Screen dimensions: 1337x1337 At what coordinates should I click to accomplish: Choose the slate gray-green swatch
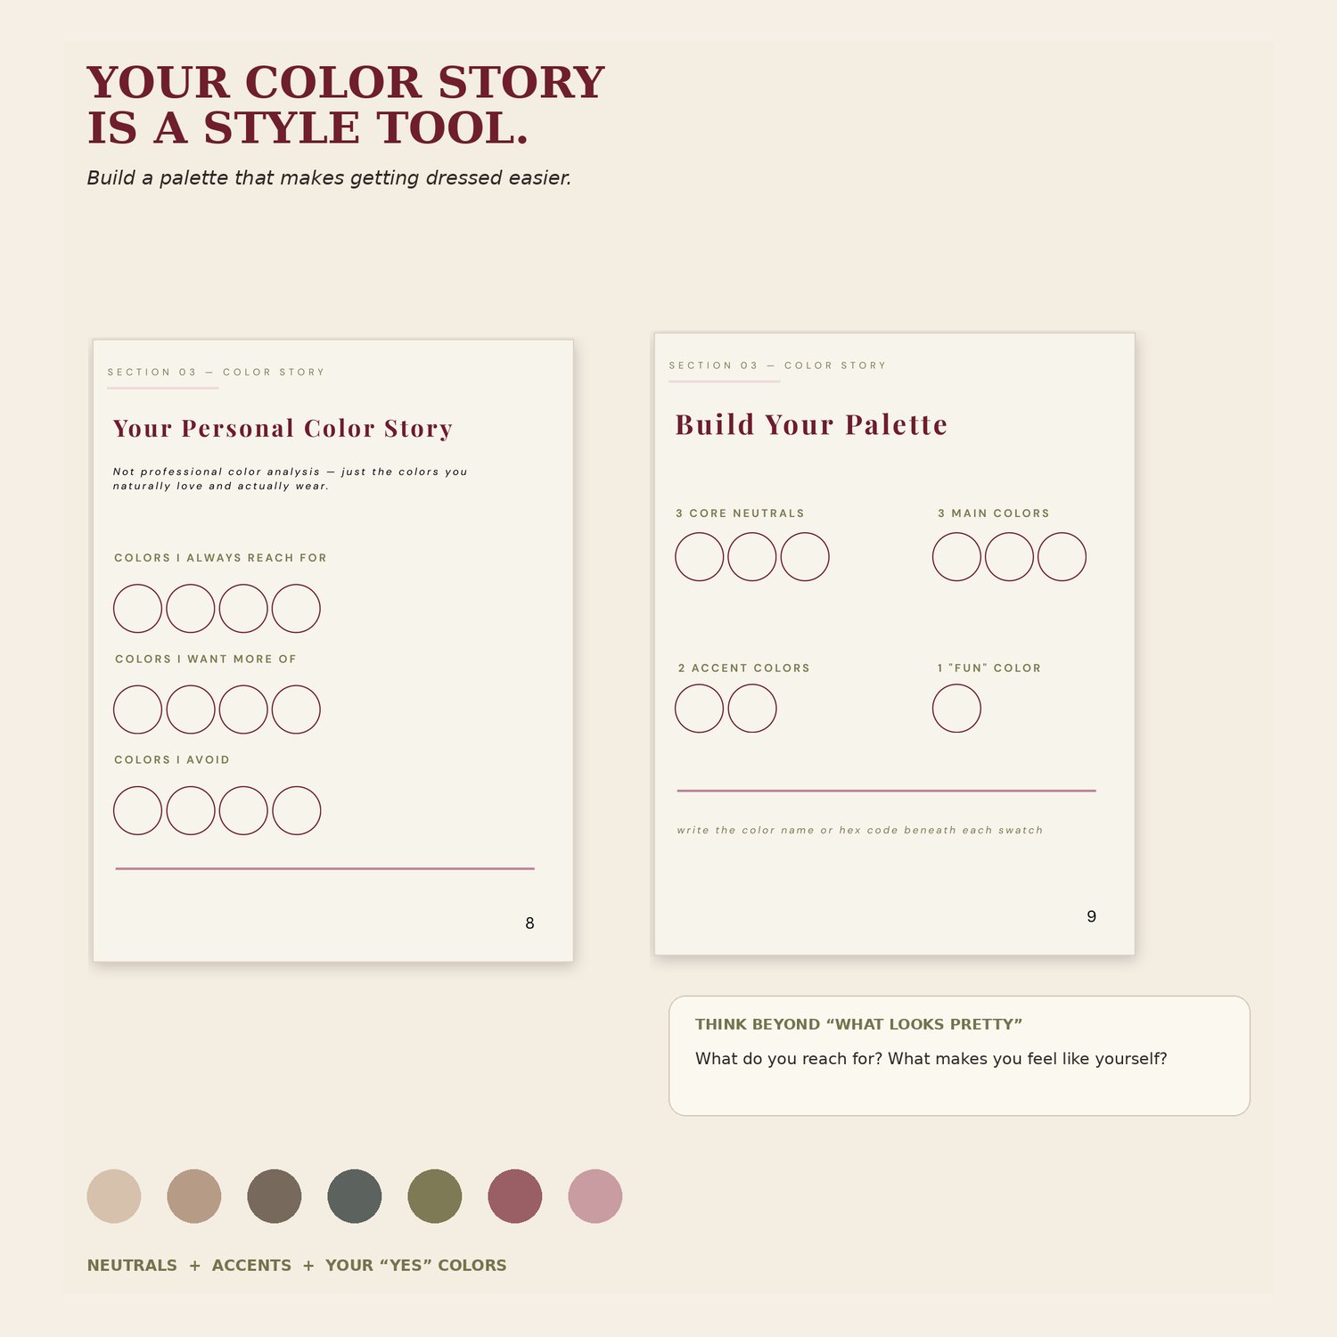coord(355,1196)
